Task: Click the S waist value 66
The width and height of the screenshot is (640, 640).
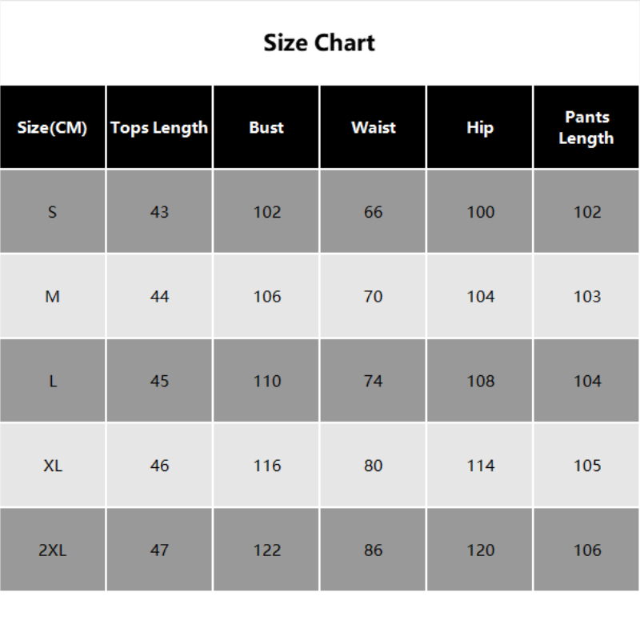Action: [374, 212]
